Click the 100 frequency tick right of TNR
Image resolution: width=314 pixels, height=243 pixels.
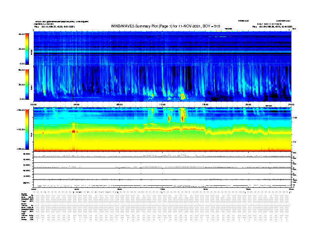pyautogui.click(x=295, y=118)
